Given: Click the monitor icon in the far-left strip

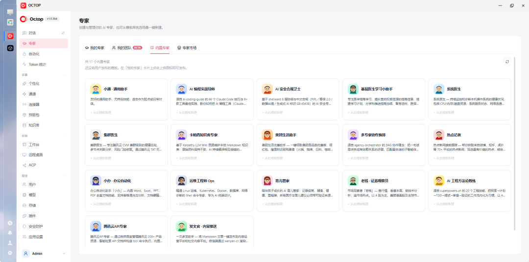Looking at the screenshot, I should [10, 12].
